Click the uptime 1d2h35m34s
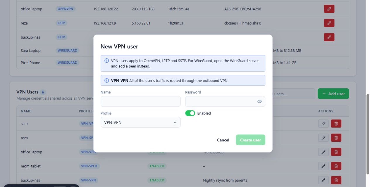370x187 pixels. (x=178, y=9)
